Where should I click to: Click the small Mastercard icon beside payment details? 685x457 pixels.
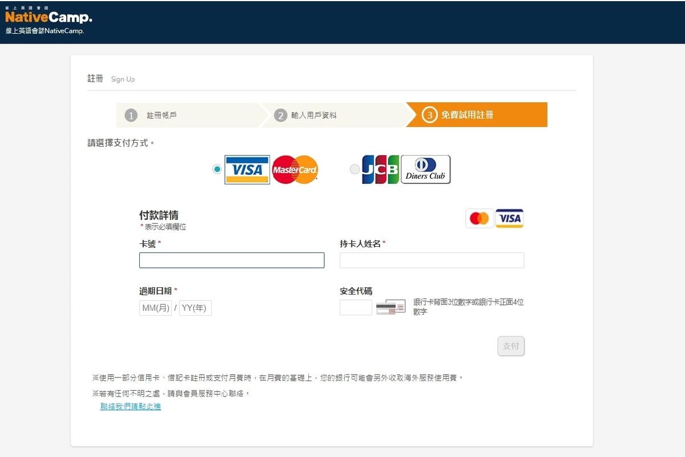[x=479, y=218]
